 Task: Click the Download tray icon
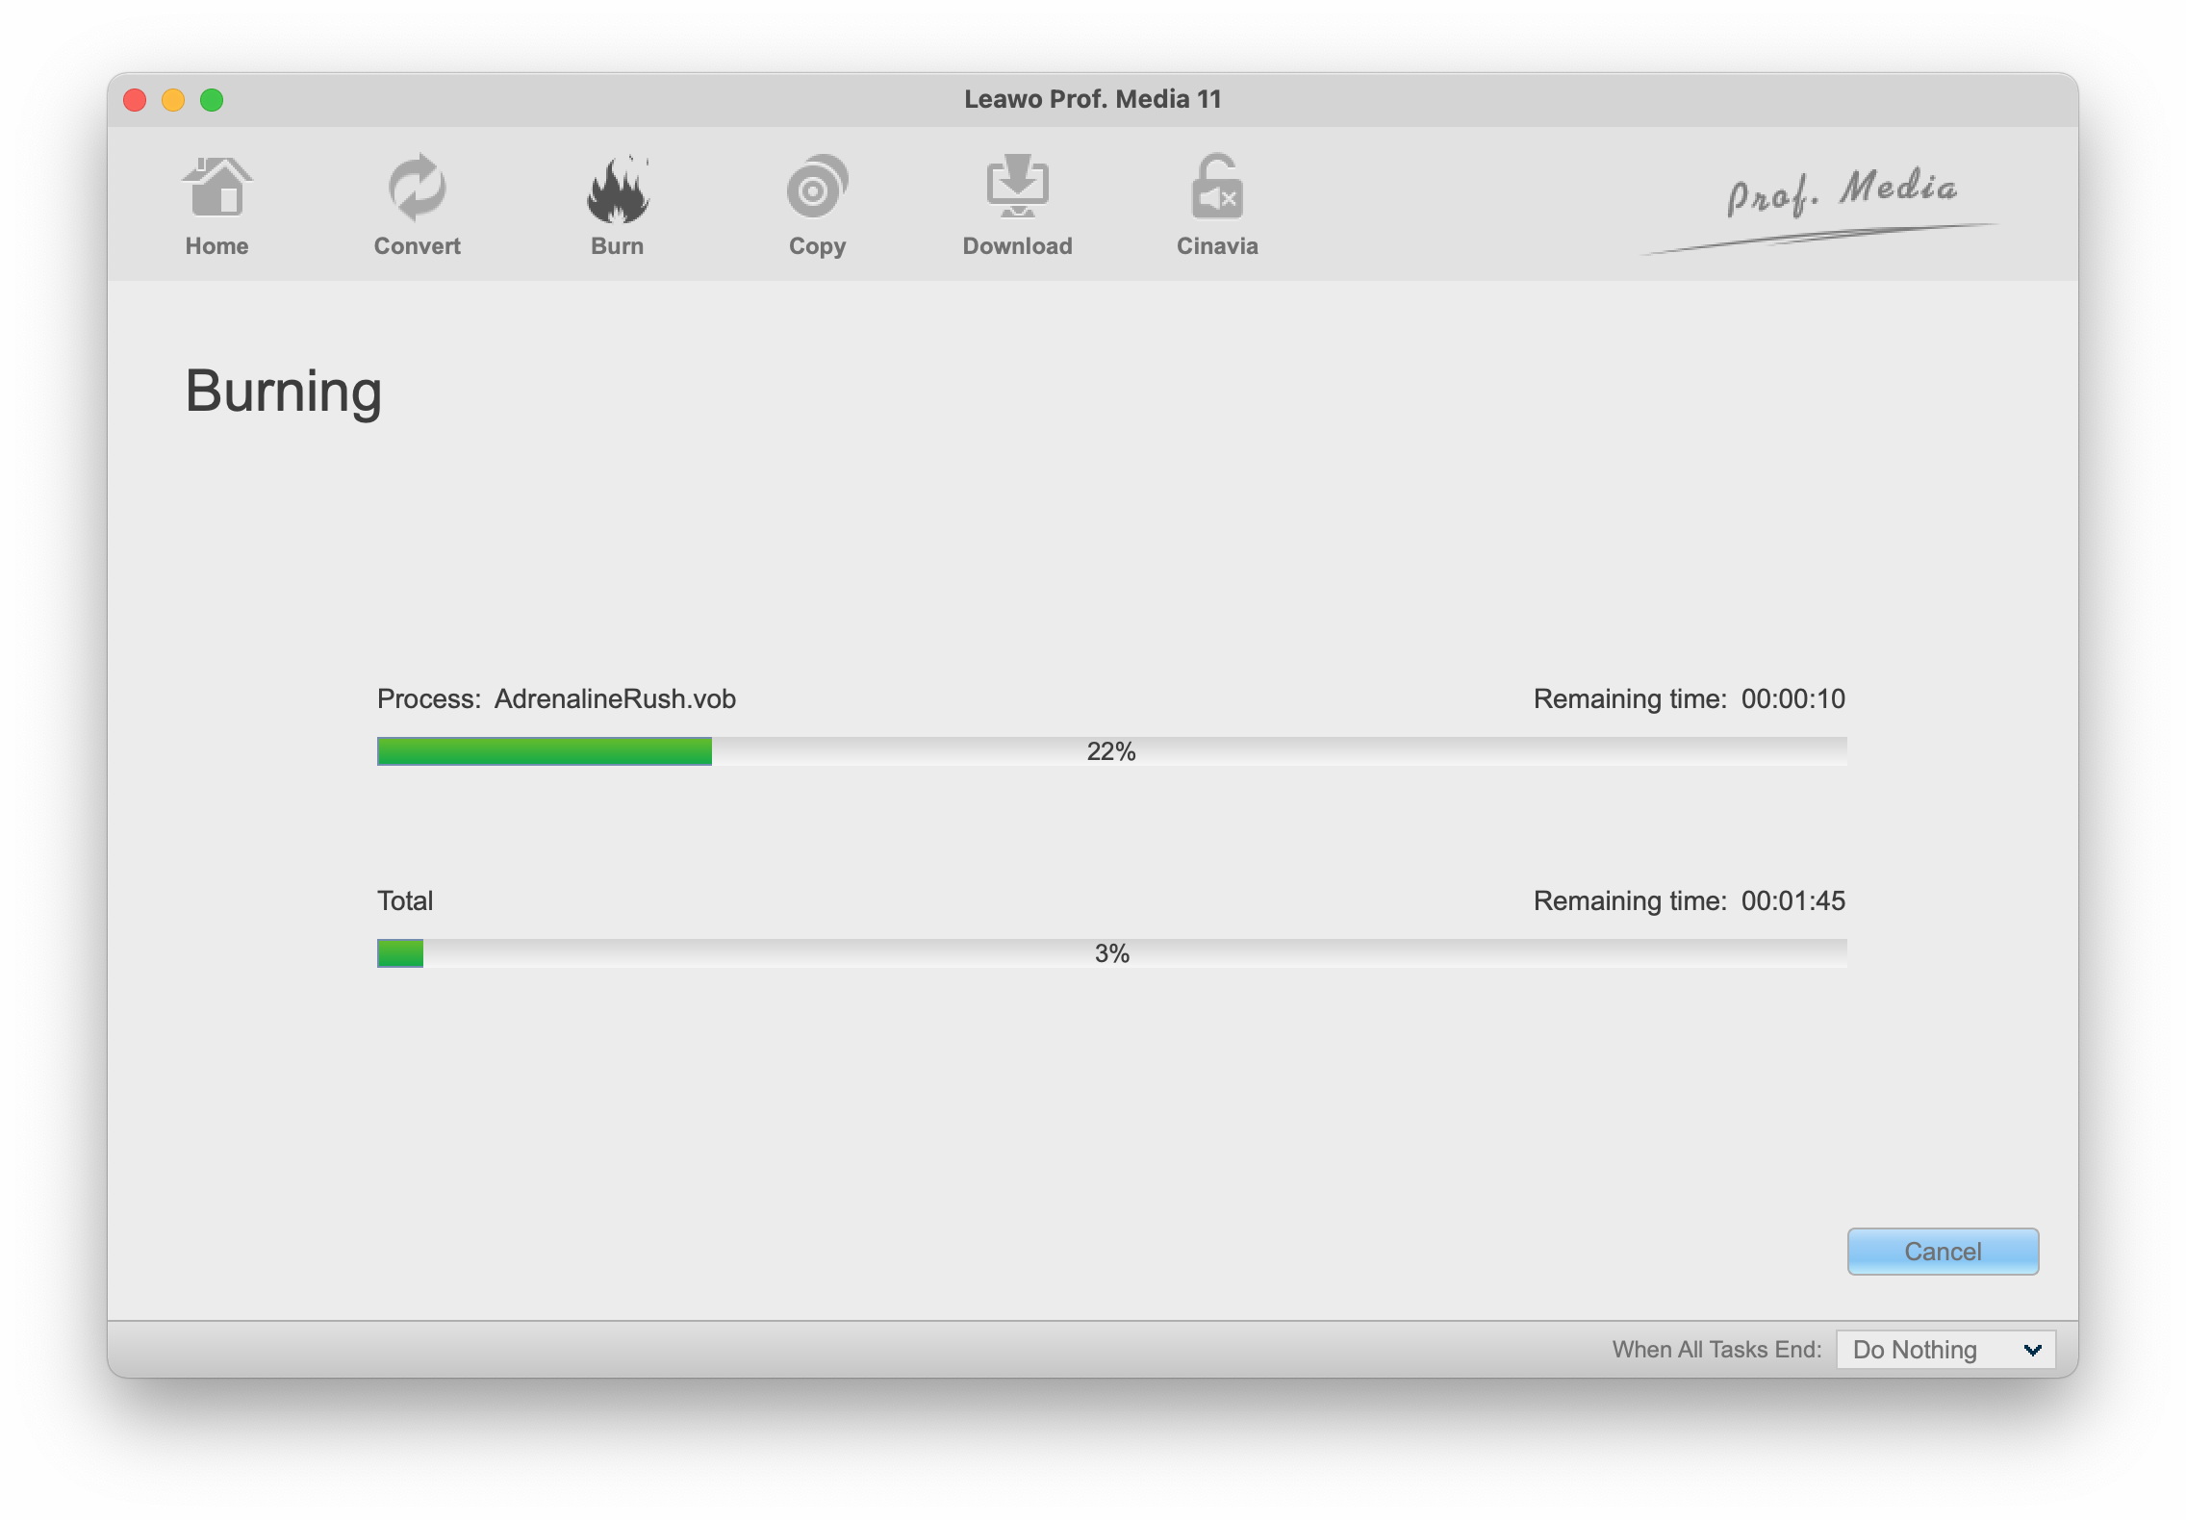point(1017,187)
